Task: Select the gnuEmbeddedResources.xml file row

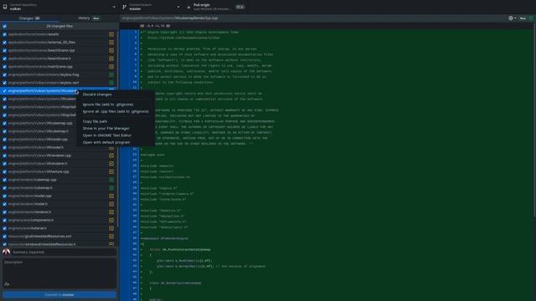Action: click(x=58, y=237)
